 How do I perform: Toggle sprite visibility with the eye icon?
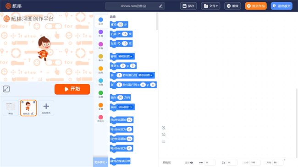(192, 162)
